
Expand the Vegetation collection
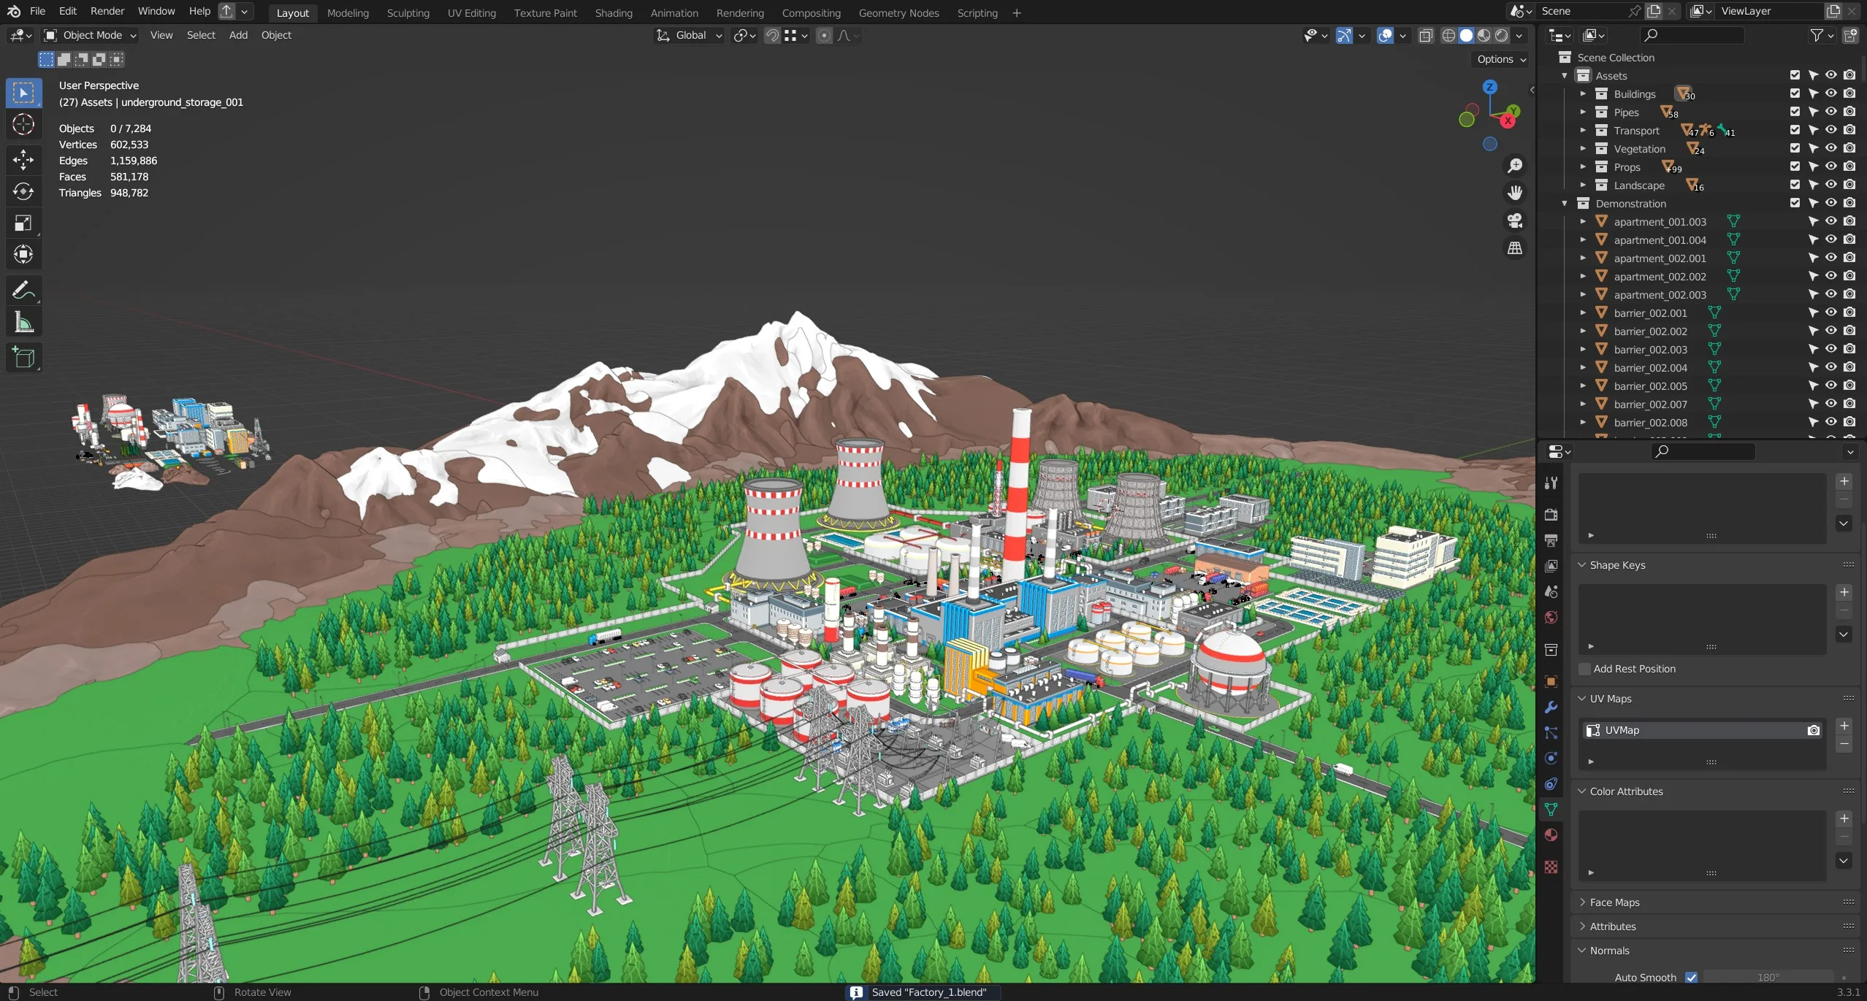click(1583, 149)
